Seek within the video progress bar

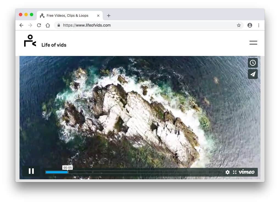coord(133,172)
